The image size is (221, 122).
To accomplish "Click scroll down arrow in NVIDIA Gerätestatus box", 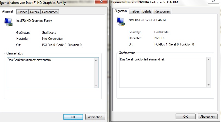I will click(x=208, y=85).
